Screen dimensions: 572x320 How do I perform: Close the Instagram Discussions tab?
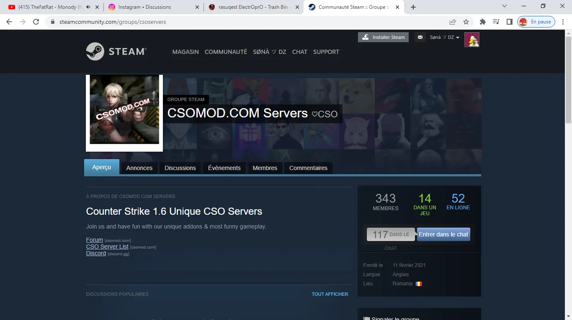point(197,7)
